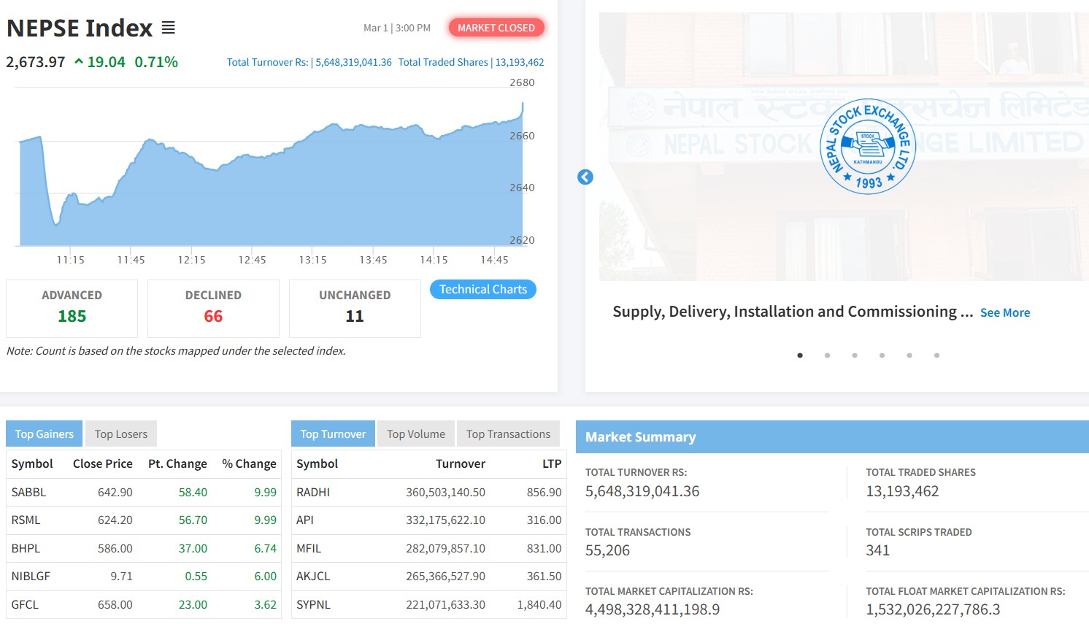Select the second carousel dot

point(827,355)
